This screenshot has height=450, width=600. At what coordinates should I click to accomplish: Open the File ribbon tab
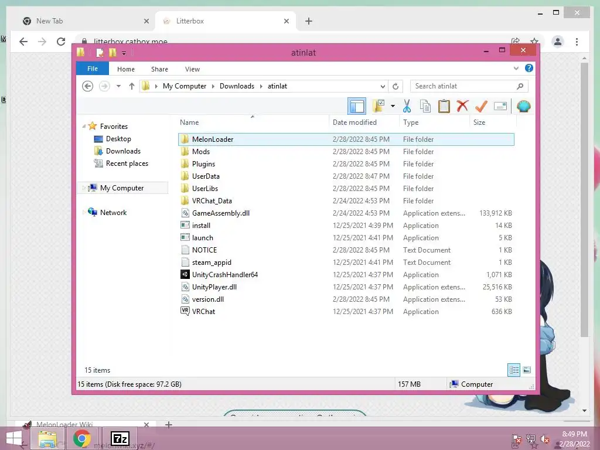(93, 69)
